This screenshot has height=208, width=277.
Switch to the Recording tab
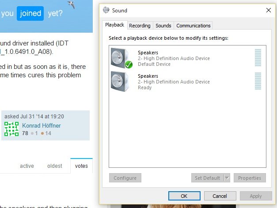(140, 26)
